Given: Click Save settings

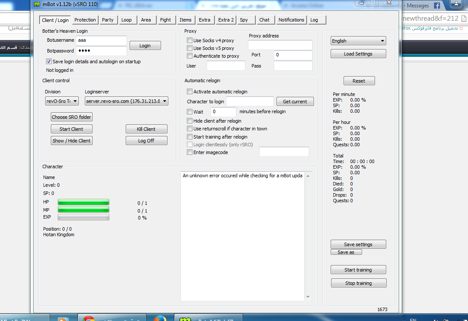Looking at the screenshot, I should 358,244.
